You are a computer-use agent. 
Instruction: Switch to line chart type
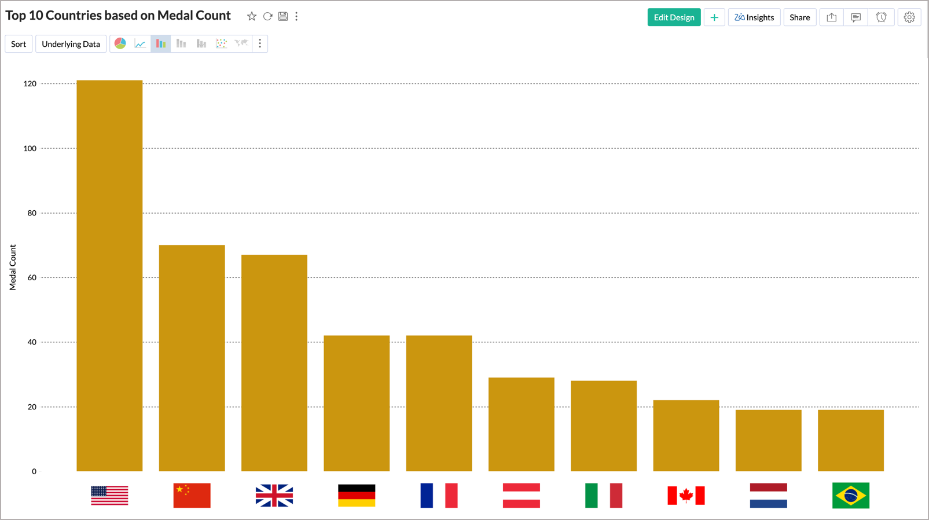[140, 43]
